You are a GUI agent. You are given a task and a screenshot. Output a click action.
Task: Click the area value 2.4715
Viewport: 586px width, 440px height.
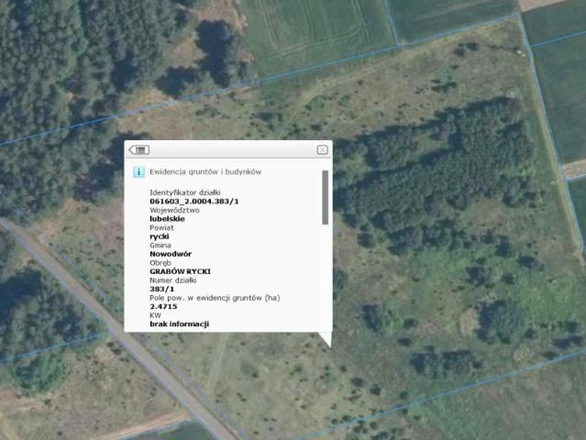pyautogui.click(x=163, y=307)
